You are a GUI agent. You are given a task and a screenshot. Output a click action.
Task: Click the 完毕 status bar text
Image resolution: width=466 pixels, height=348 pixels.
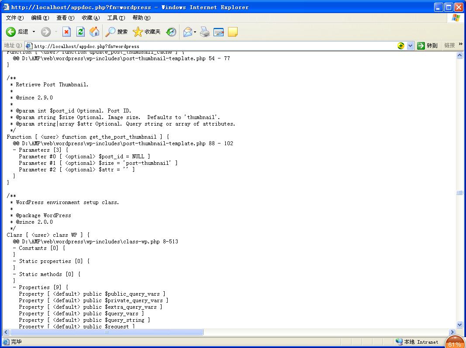point(16,342)
